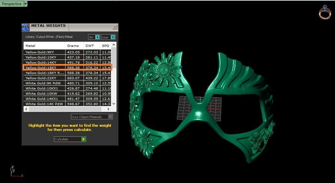
Task: Click the Grams column header
Action: [x=74, y=46]
